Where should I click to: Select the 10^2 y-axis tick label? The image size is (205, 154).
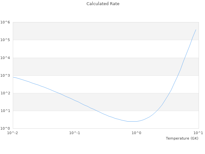click(x=5, y=93)
